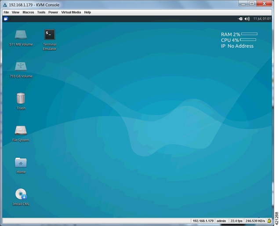Expand the Tools menu
Image resolution: width=279 pixels, height=226 pixels.
[x=41, y=12]
